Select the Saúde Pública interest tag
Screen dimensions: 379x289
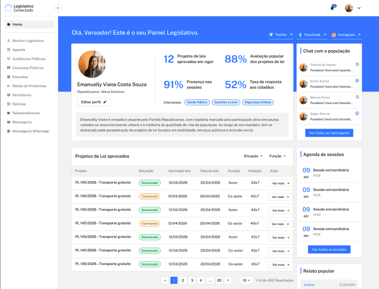(x=197, y=102)
